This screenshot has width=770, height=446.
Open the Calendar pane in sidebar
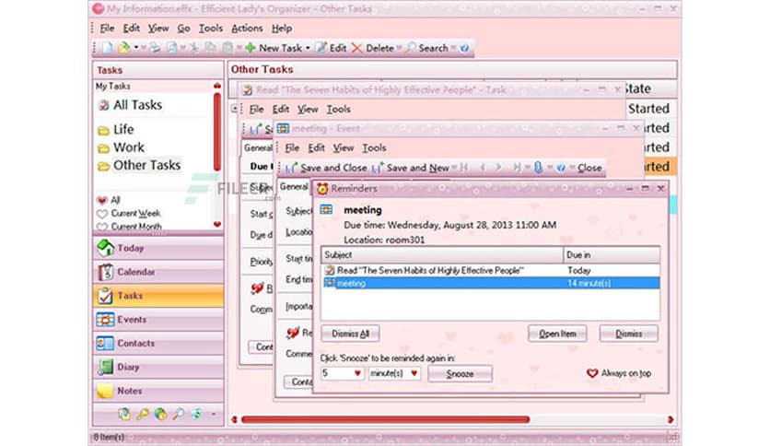tap(158, 272)
